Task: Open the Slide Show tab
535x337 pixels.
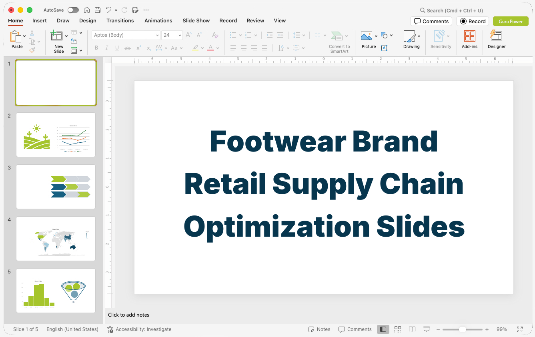Action: pos(196,20)
